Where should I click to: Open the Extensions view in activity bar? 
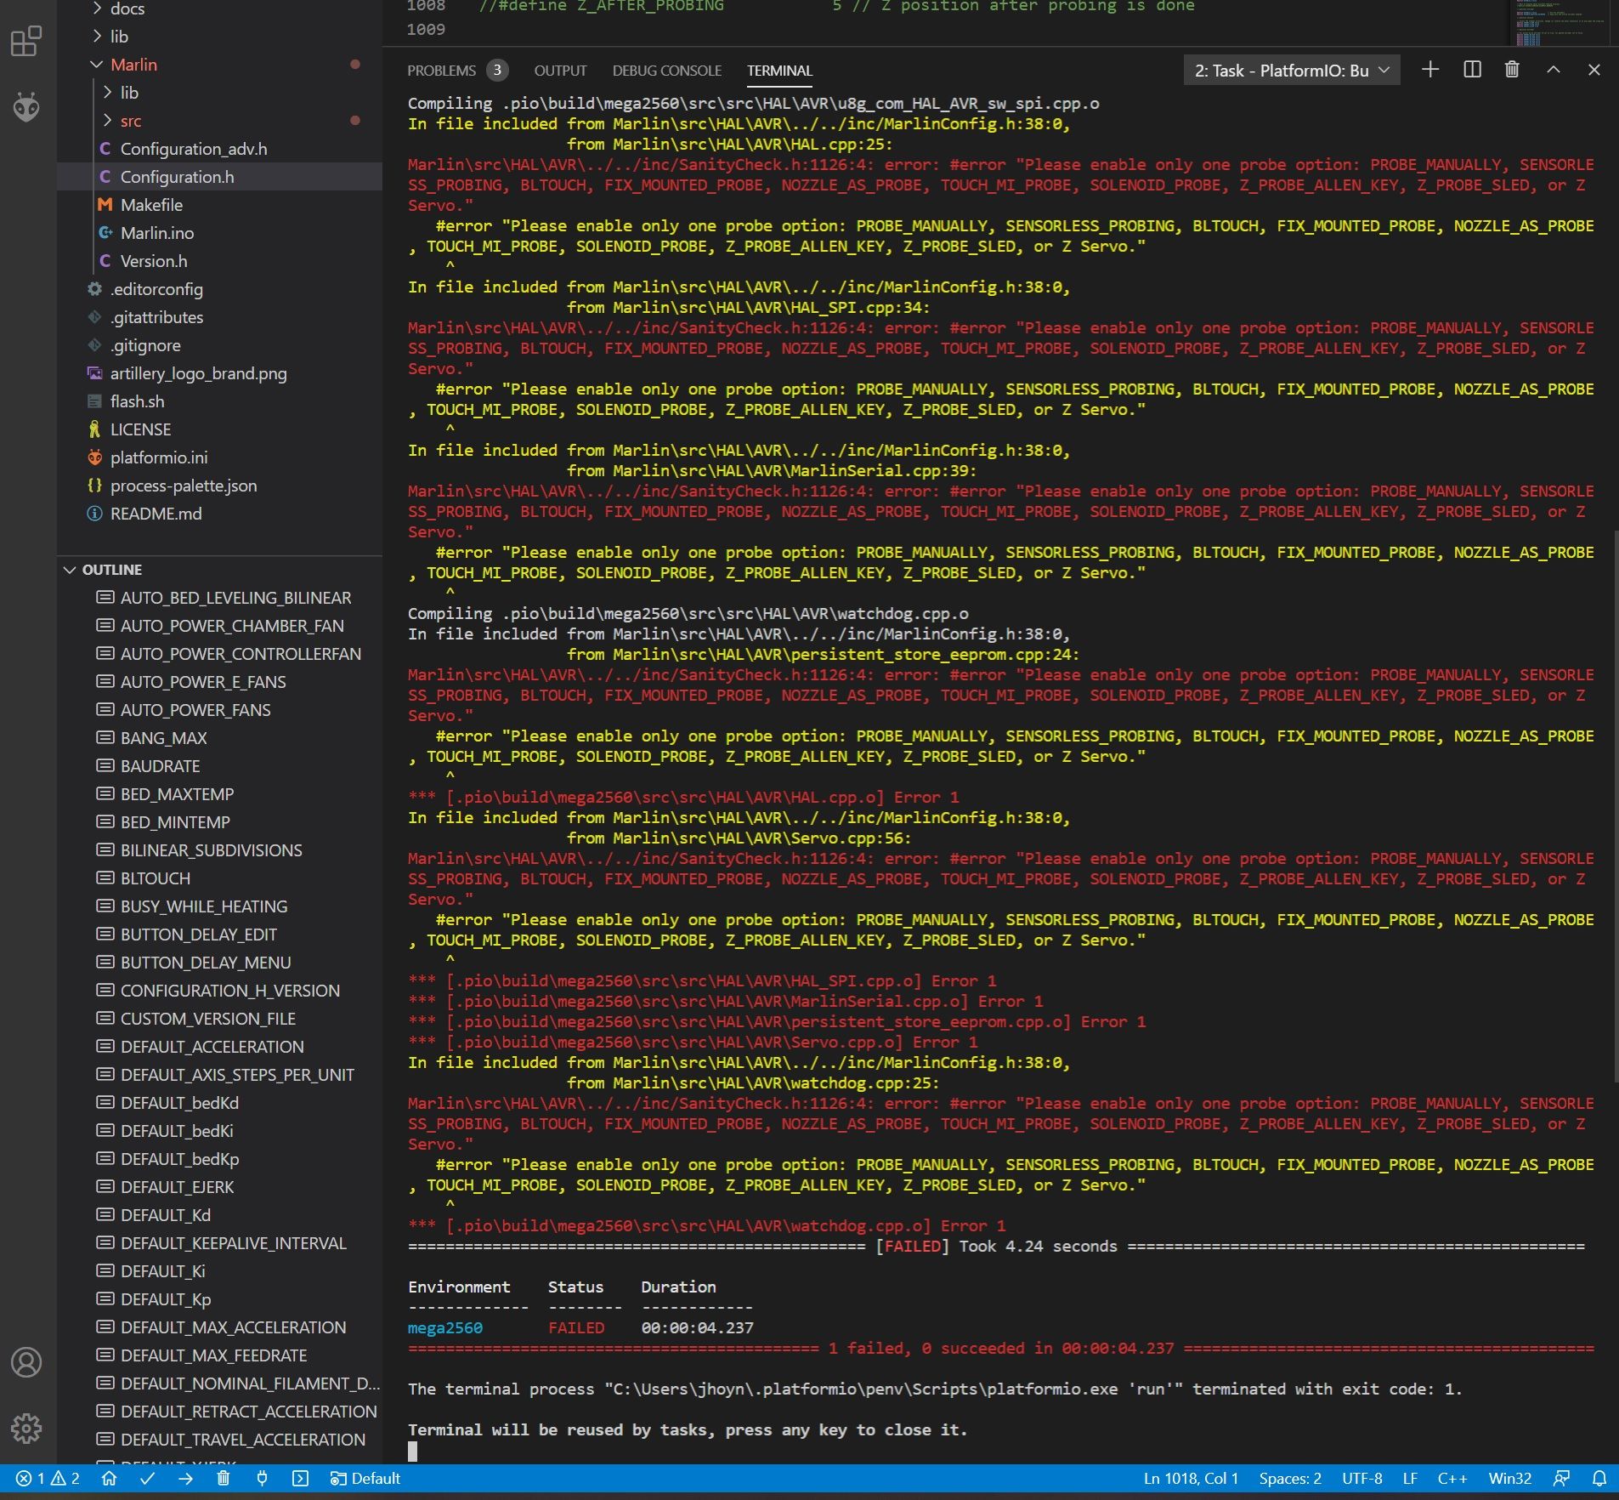pyautogui.click(x=26, y=41)
